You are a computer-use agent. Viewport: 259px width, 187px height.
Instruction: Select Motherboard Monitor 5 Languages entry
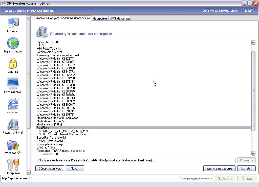pos(143,118)
